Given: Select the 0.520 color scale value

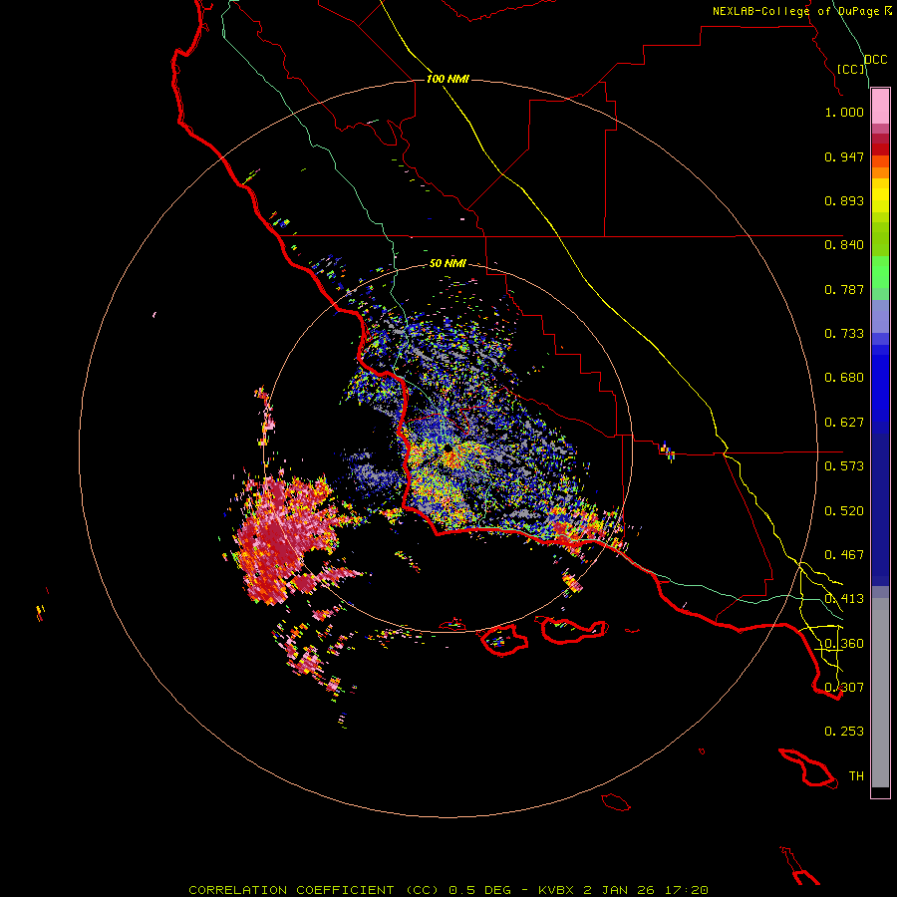Looking at the screenshot, I should point(844,511).
